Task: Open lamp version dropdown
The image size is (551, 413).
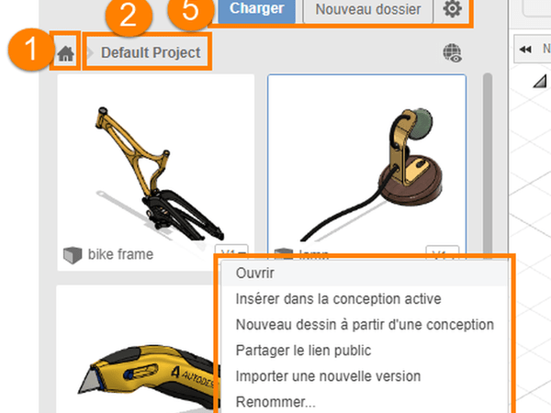Action: click(x=443, y=253)
